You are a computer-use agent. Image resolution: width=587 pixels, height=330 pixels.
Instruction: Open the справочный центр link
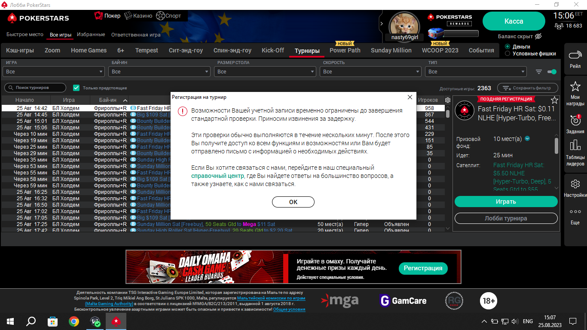pos(218,176)
